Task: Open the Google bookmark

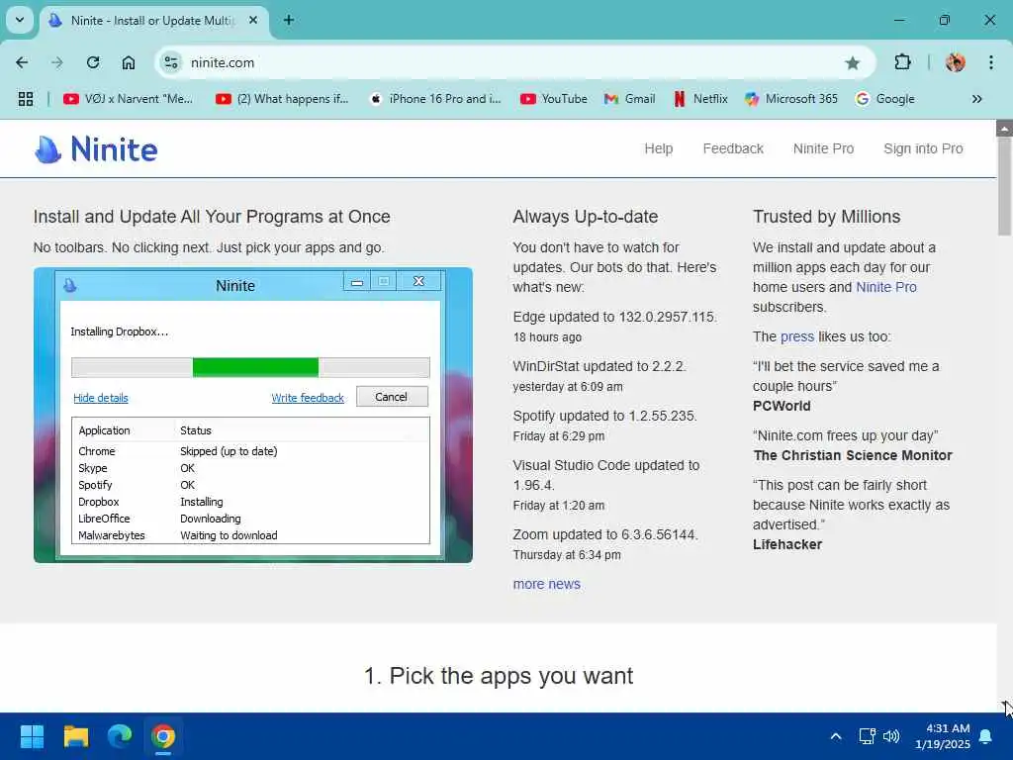Action: click(885, 99)
